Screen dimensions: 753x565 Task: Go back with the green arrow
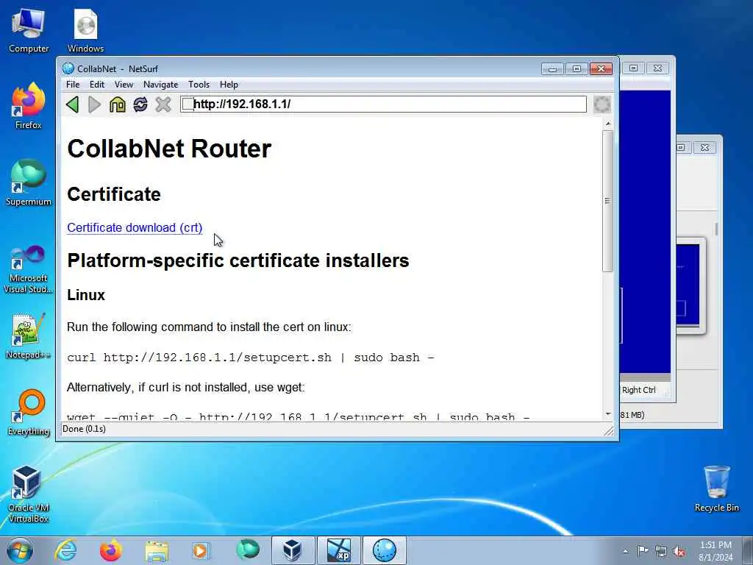click(x=73, y=104)
